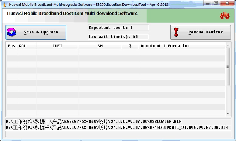
Task: Minimize the Huawei download tool window
Action: tap(208, 3)
